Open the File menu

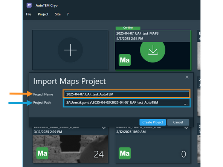tap(29, 14)
